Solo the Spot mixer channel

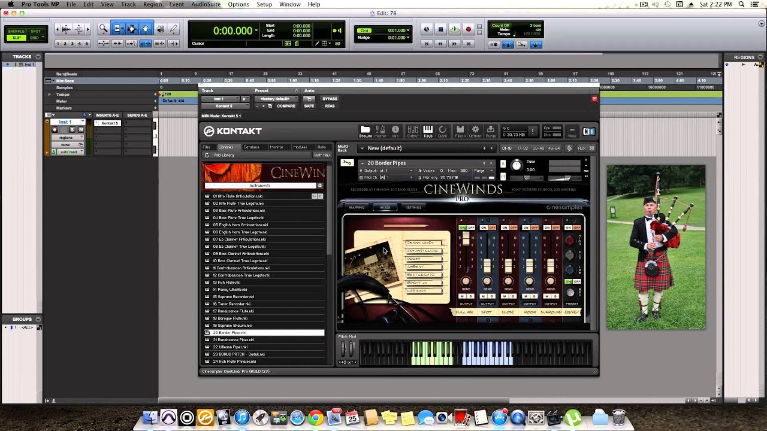pyautogui.click(x=491, y=296)
